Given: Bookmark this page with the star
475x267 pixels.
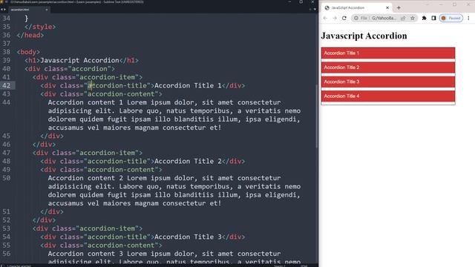Looking at the screenshot, I should point(413,18).
